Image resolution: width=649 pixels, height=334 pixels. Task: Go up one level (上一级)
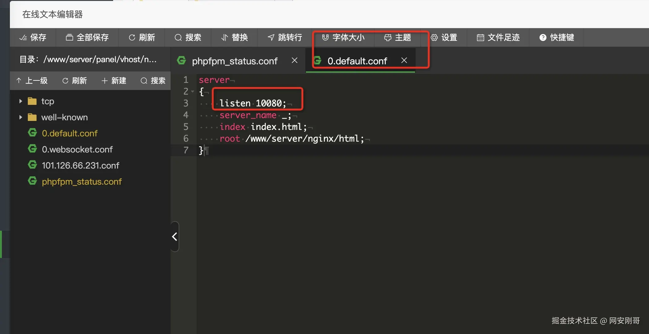32,81
